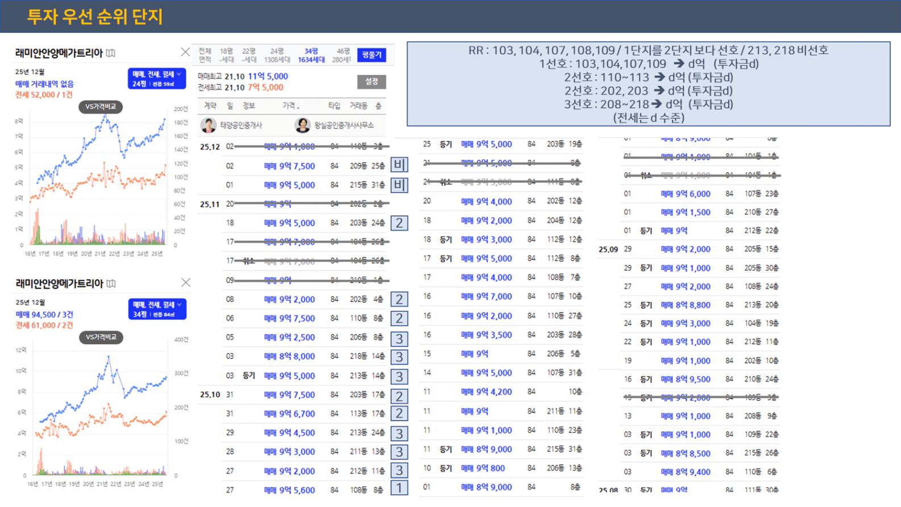Click the 비 label box next to 209동 25층

[399, 165]
